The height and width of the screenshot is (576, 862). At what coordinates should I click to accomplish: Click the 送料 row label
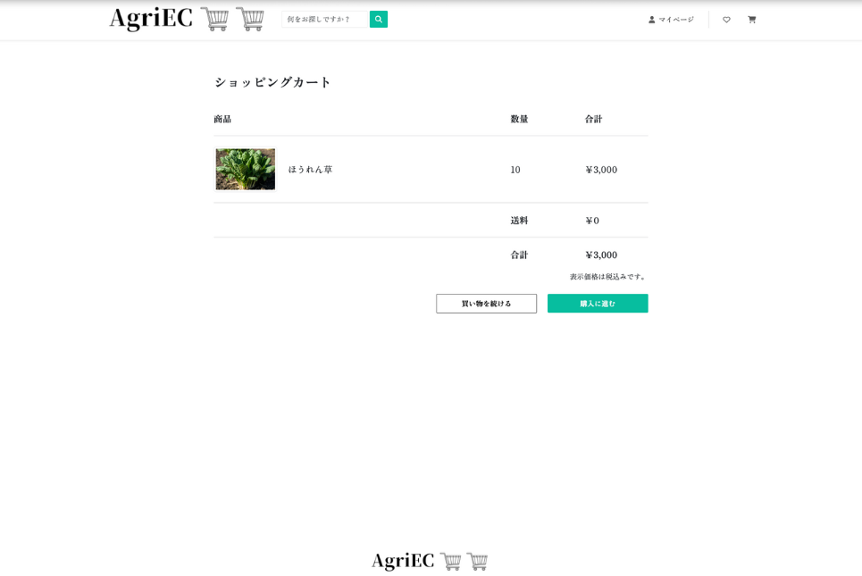pos(519,221)
